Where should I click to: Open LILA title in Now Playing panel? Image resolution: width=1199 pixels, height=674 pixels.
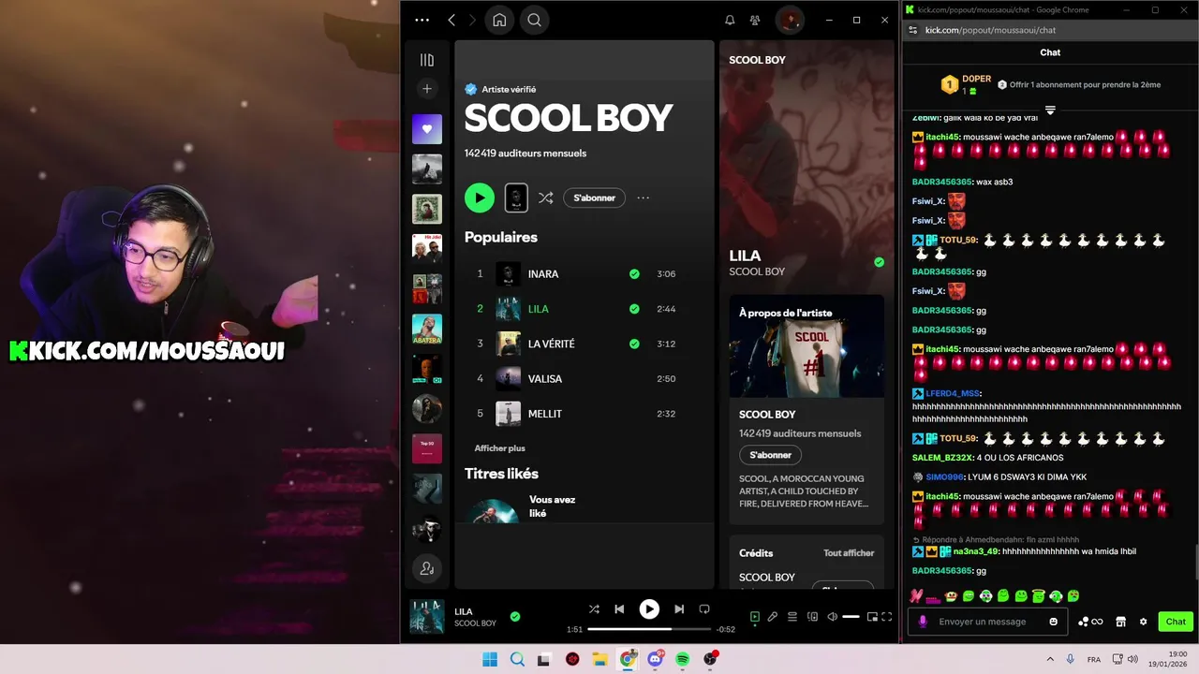click(x=745, y=256)
